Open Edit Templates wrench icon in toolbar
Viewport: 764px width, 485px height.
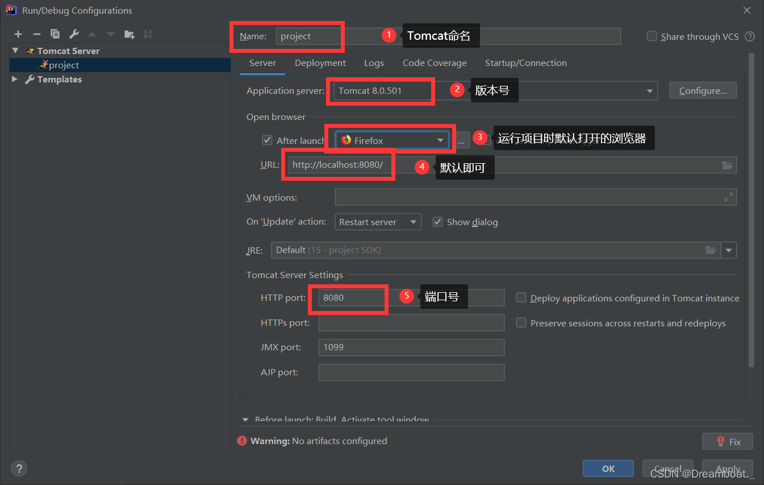pos(74,34)
